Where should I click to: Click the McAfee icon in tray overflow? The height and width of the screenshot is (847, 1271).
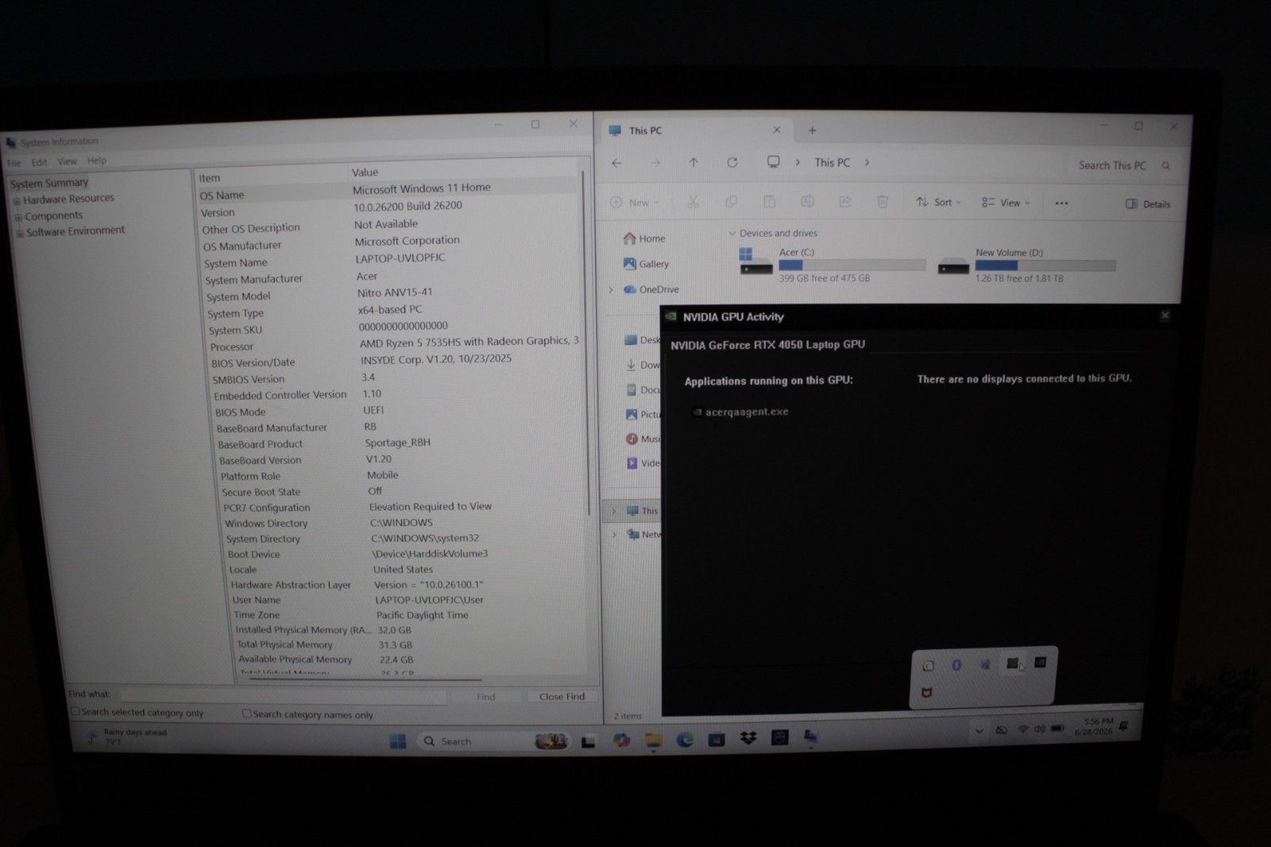926,693
